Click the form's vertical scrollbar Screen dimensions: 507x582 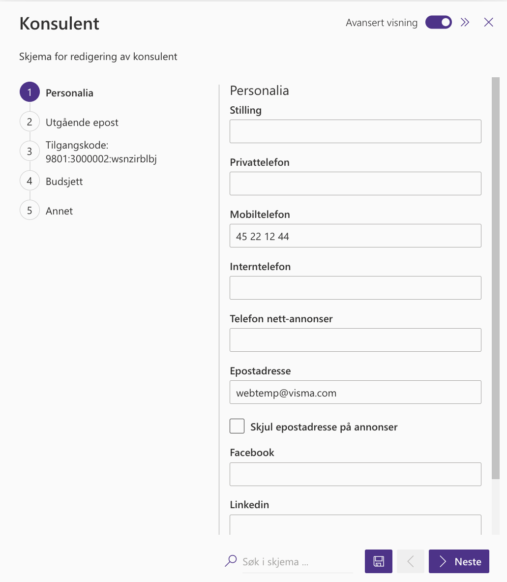tap(496, 278)
